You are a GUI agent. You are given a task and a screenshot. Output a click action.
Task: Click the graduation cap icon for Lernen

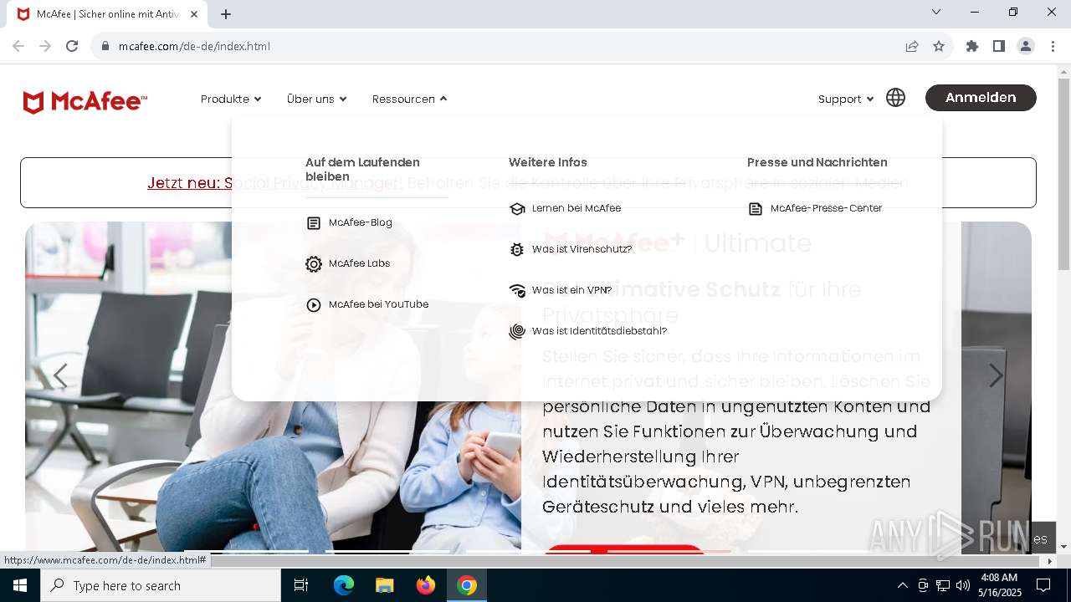517,209
